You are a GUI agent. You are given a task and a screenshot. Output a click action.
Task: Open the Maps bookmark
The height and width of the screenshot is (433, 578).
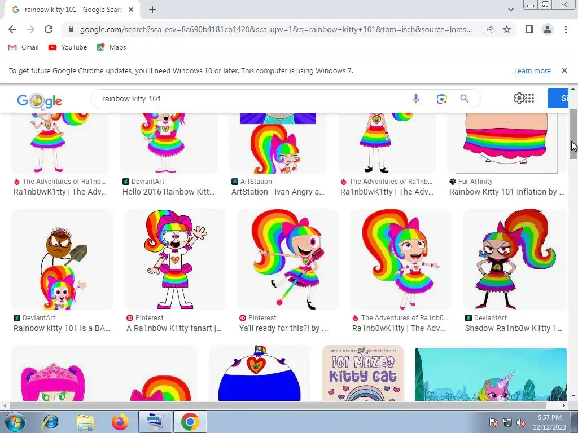coord(111,47)
